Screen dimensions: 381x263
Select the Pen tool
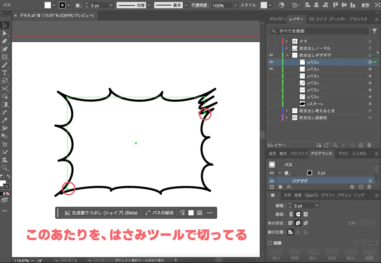click(x=5, y=41)
